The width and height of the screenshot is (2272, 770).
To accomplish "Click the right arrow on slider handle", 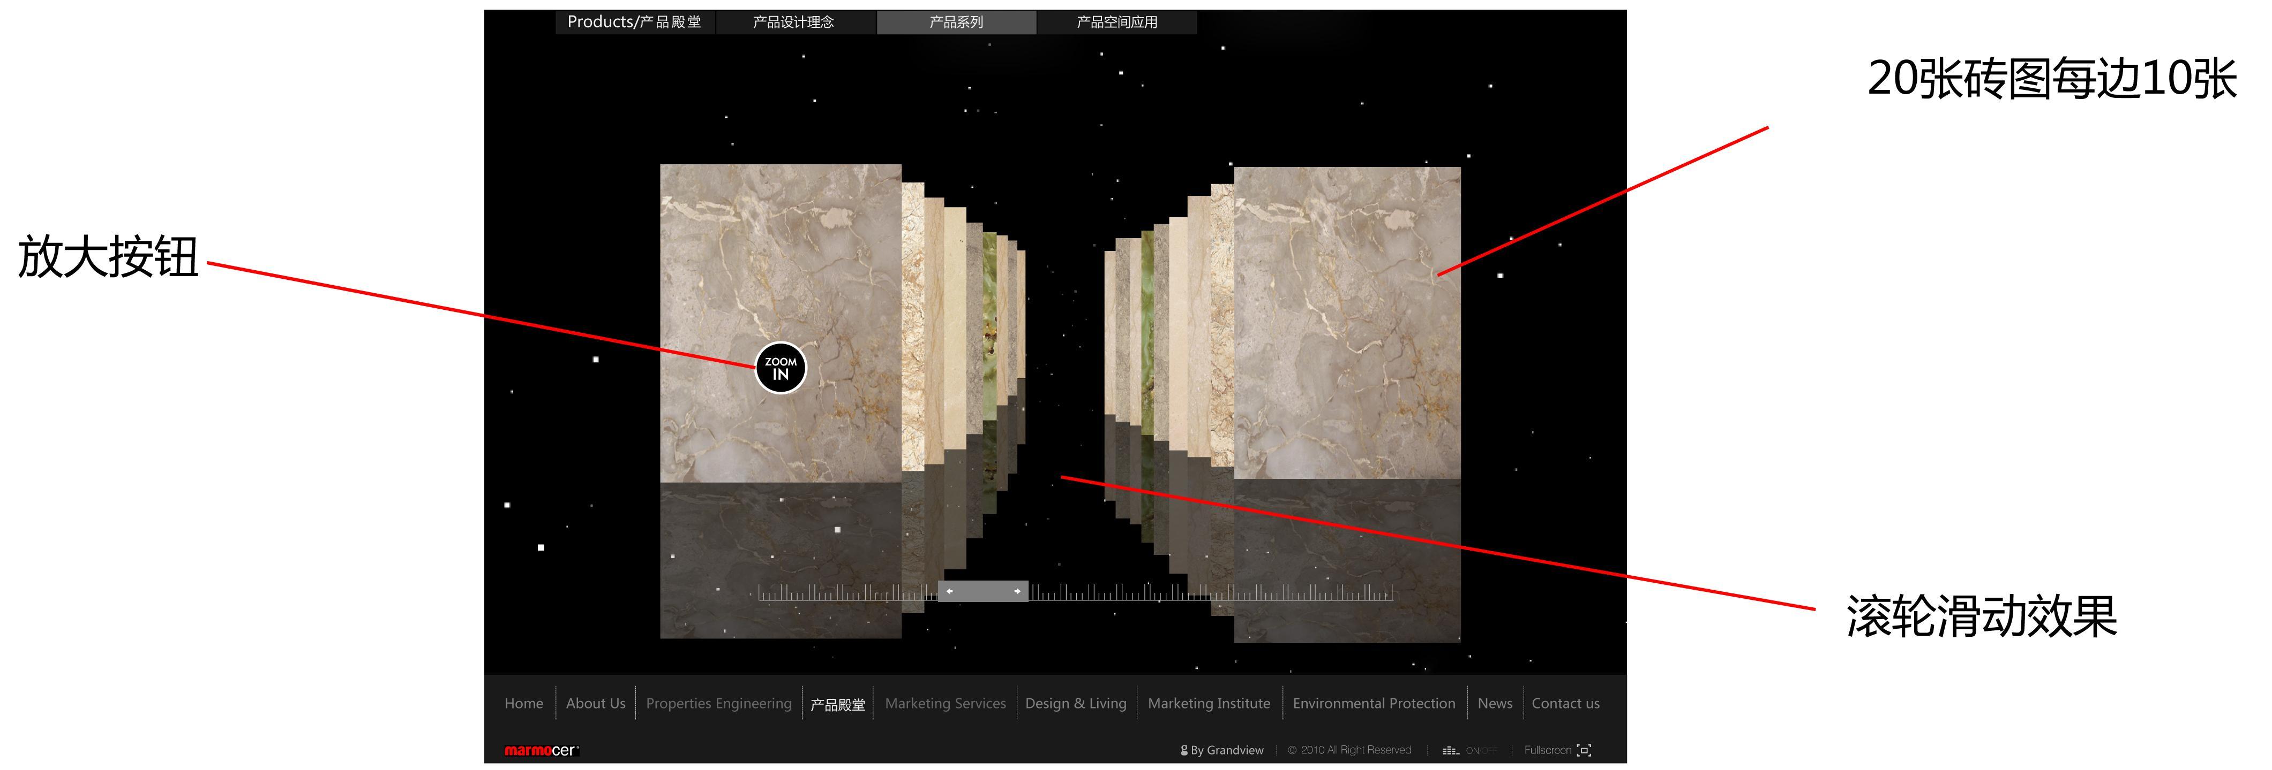I will tap(1017, 591).
